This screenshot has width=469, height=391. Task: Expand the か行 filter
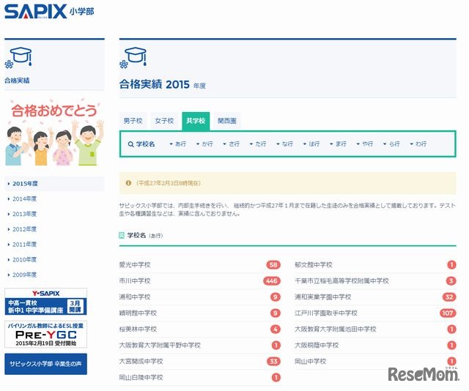[x=204, y=144]
